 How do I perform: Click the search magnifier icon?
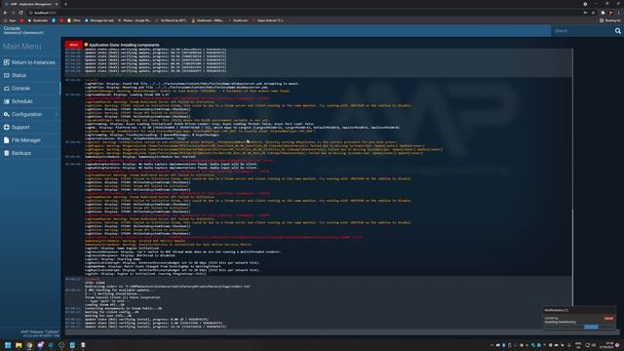coord(617,30)
